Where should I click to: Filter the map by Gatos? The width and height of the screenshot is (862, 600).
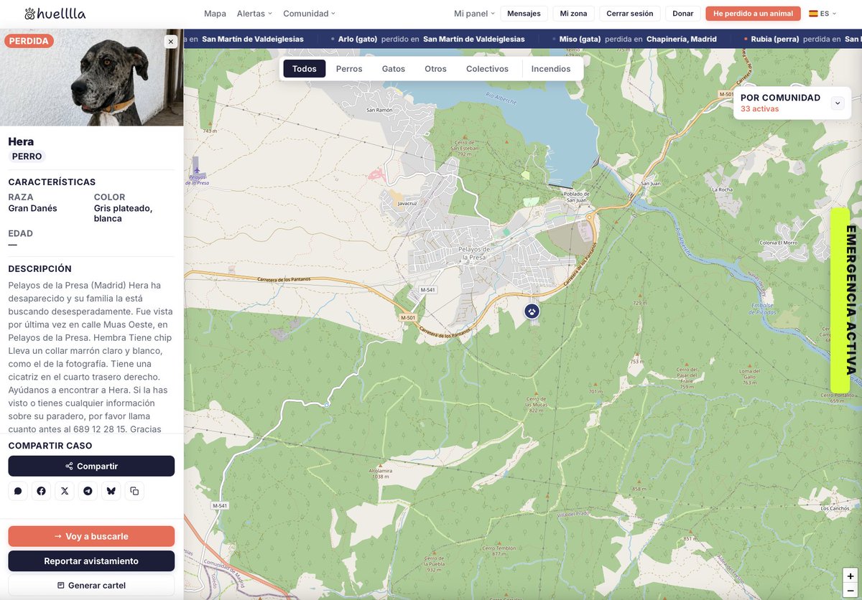(394, 69)
